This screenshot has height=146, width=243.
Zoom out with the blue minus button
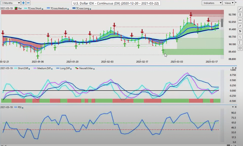pyautogui.click(x=28, y=3)
